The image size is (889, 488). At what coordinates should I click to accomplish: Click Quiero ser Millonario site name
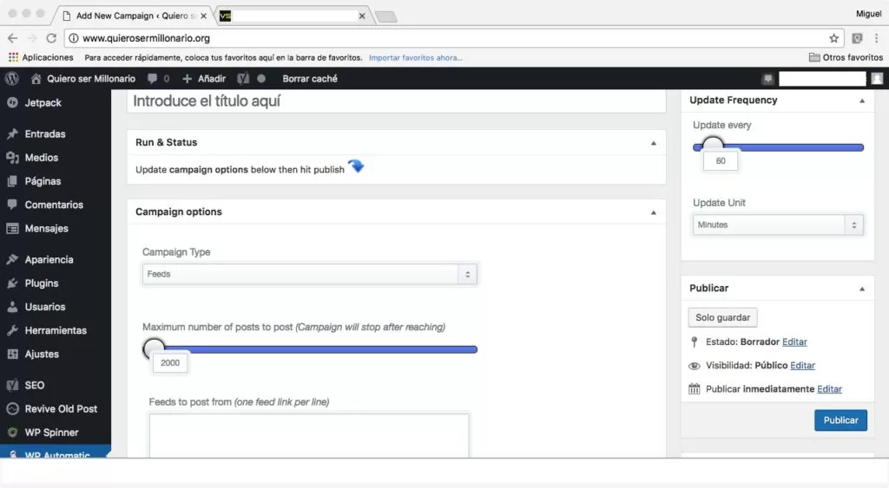(90, 79)
